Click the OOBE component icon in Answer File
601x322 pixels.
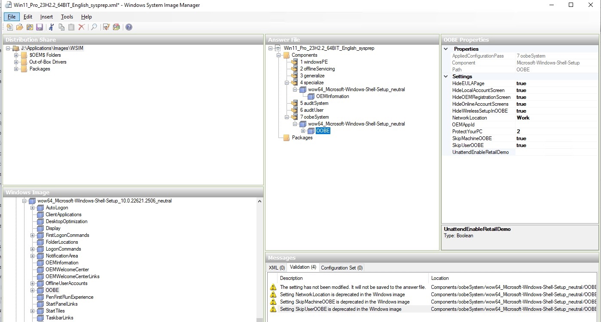[x=311, y=131]
